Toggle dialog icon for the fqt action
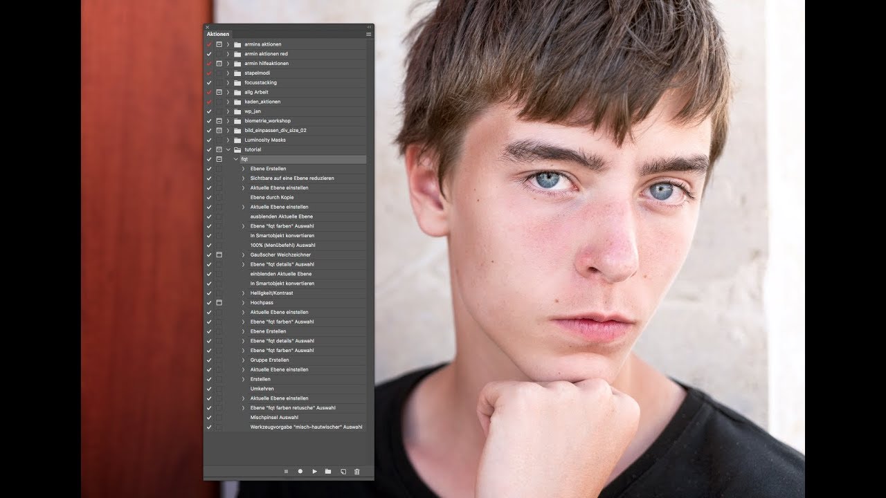The height and width of the screenshot is (498, 886). click(219, 159)
